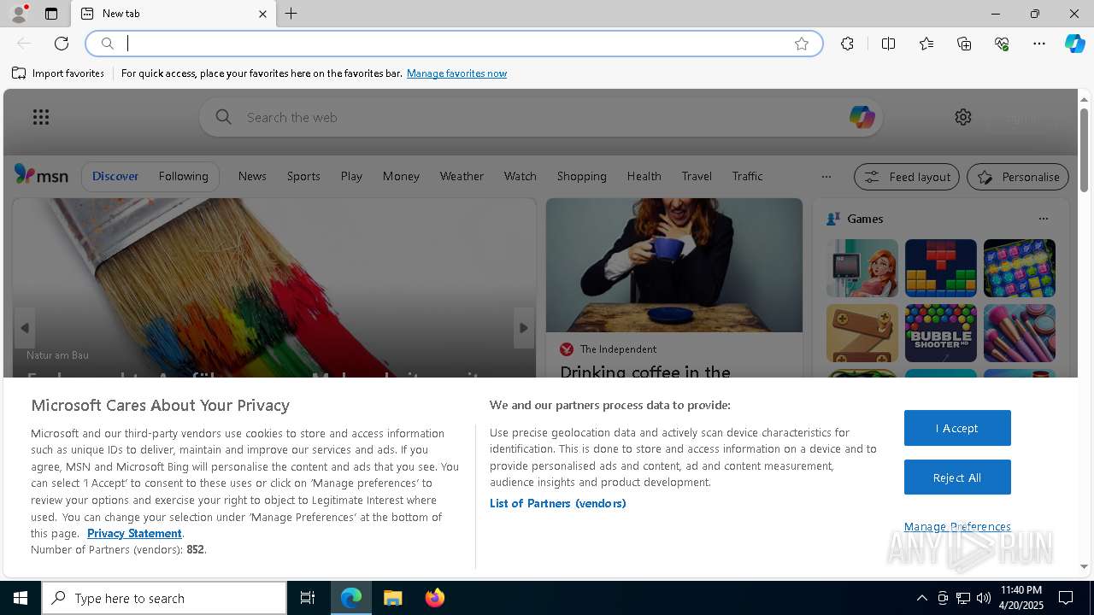Open the Shopping section
Viewport: 1094px width, 615px height.
pos(581,176)
